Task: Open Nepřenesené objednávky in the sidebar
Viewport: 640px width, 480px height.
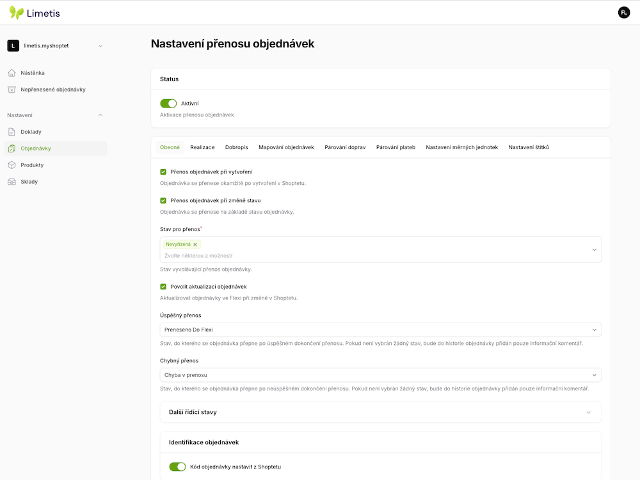Action: coord(55,90)
